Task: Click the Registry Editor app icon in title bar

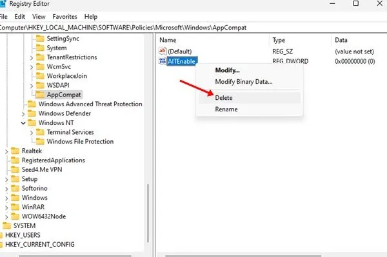Action: click(3, 3)
